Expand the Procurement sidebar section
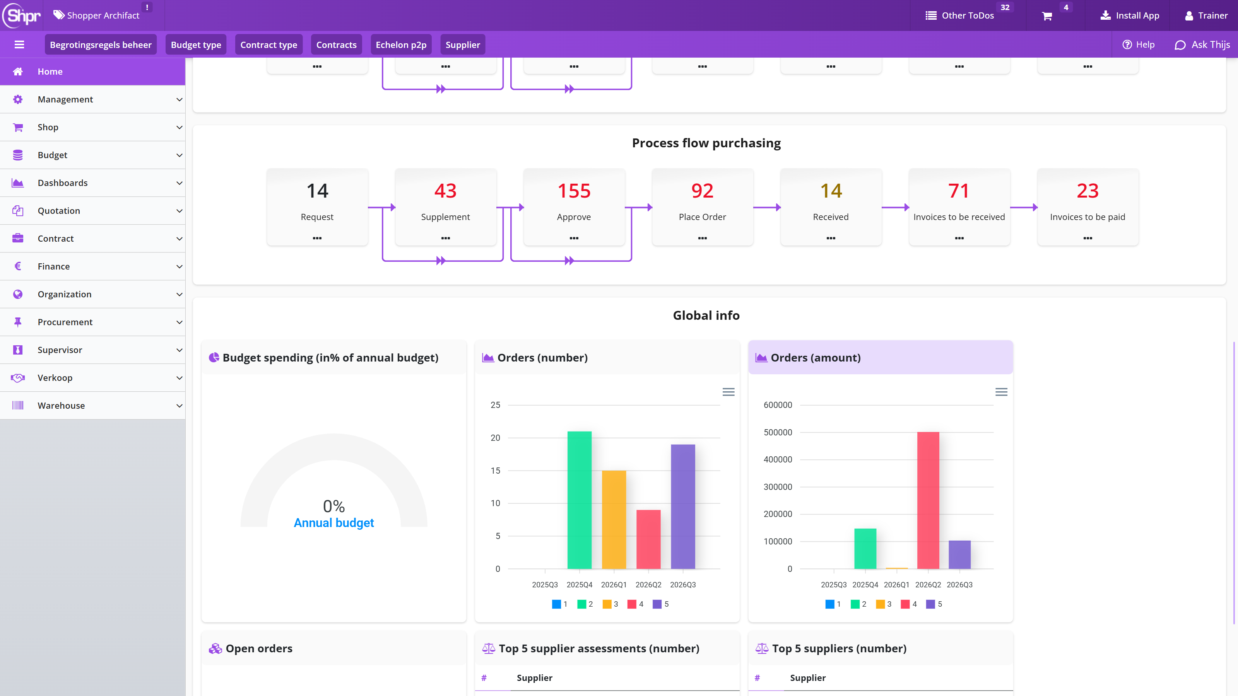This screenshot has width=1238, height=696. tap(93, 322)
